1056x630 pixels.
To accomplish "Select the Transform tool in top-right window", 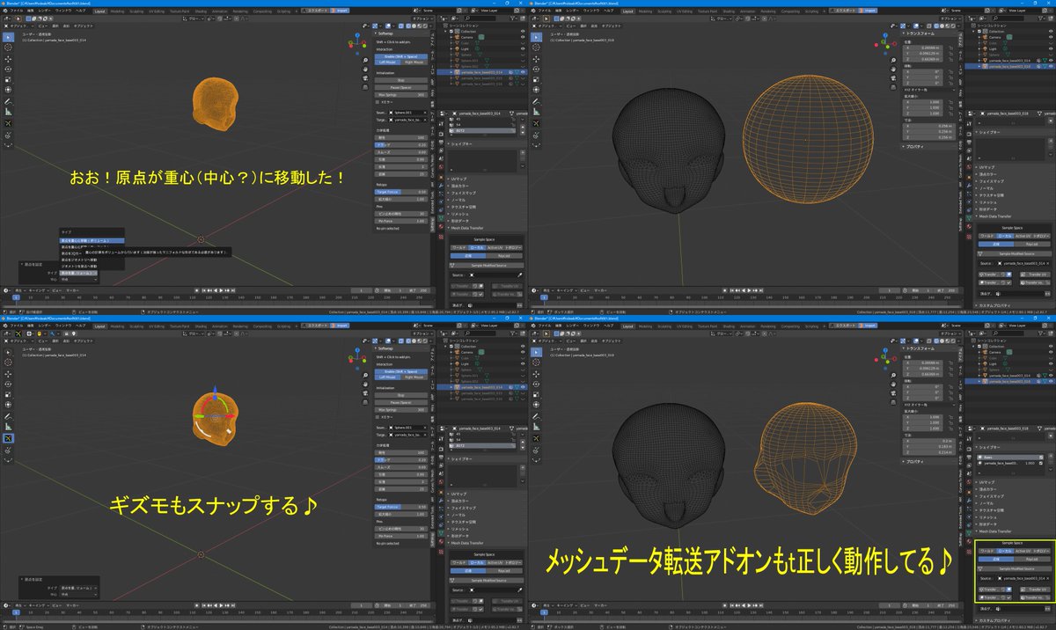I will click(x=536, y=90).
